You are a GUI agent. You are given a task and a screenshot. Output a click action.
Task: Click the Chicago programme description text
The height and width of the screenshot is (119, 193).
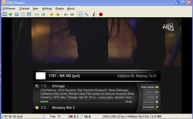click(x=88, y=94)
